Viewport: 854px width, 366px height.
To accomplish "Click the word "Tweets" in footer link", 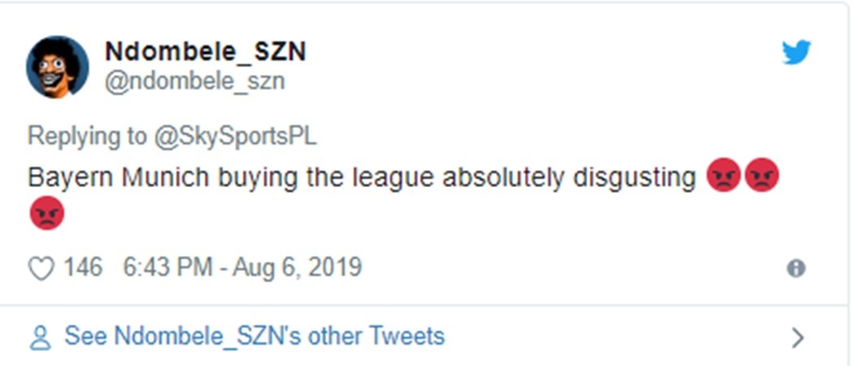I will (x=407, y=336).
